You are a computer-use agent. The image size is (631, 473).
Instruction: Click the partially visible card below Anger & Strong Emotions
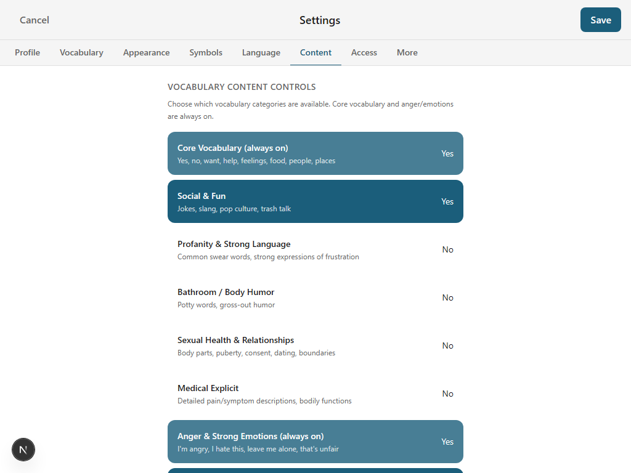pyautogui.click(x=315, y=471)
